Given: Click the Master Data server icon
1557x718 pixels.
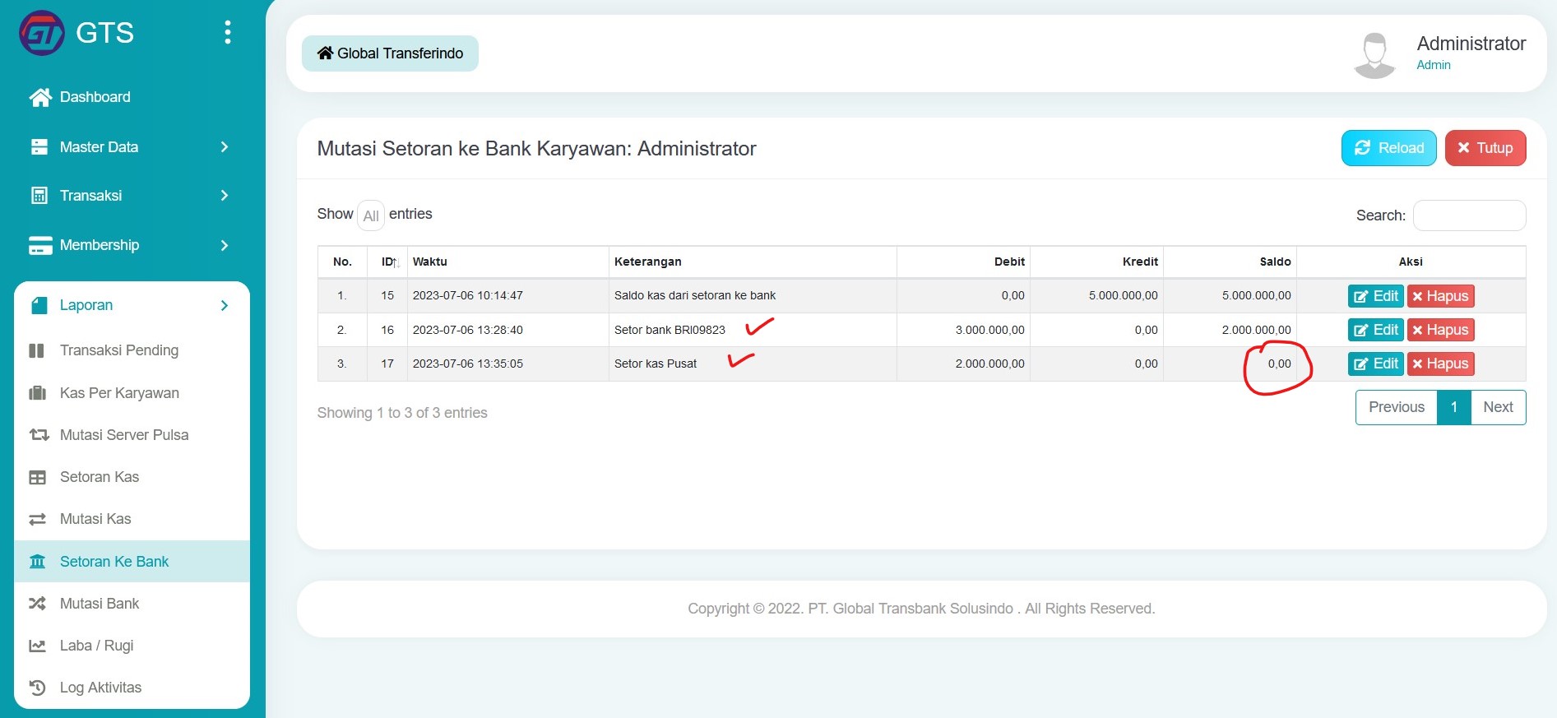Looking at the screenshot, I should pyautogui.click(x=39, y=147).
